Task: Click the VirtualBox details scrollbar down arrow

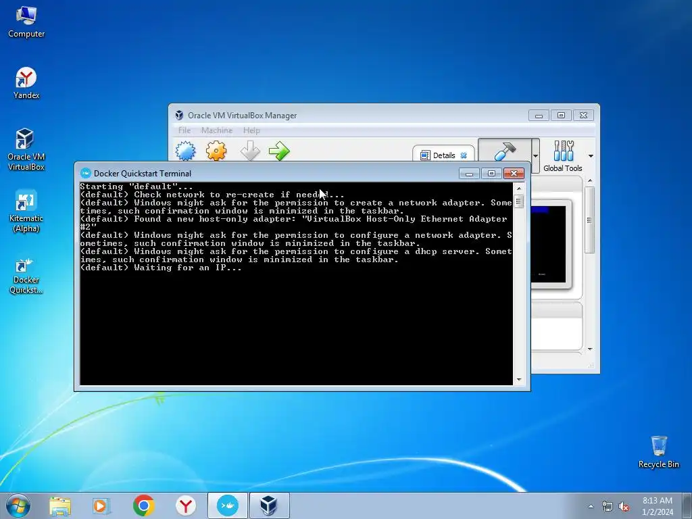Action: [590, 349]
